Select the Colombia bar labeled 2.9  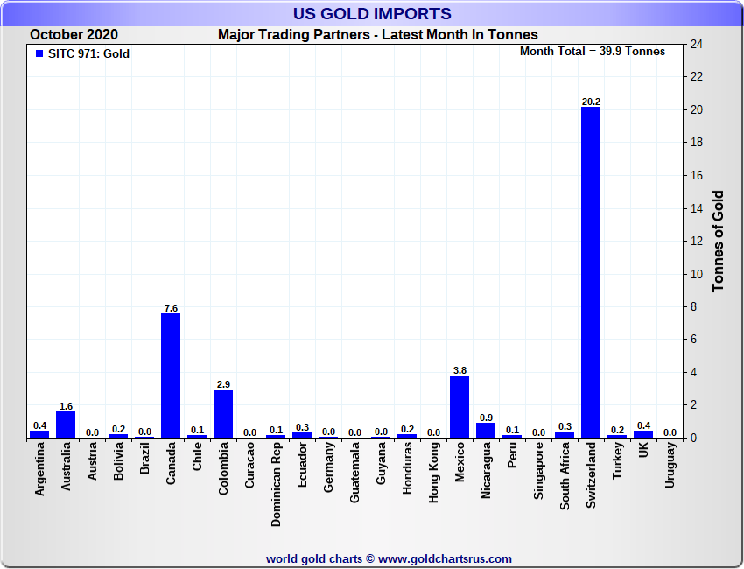pos(223,413)
